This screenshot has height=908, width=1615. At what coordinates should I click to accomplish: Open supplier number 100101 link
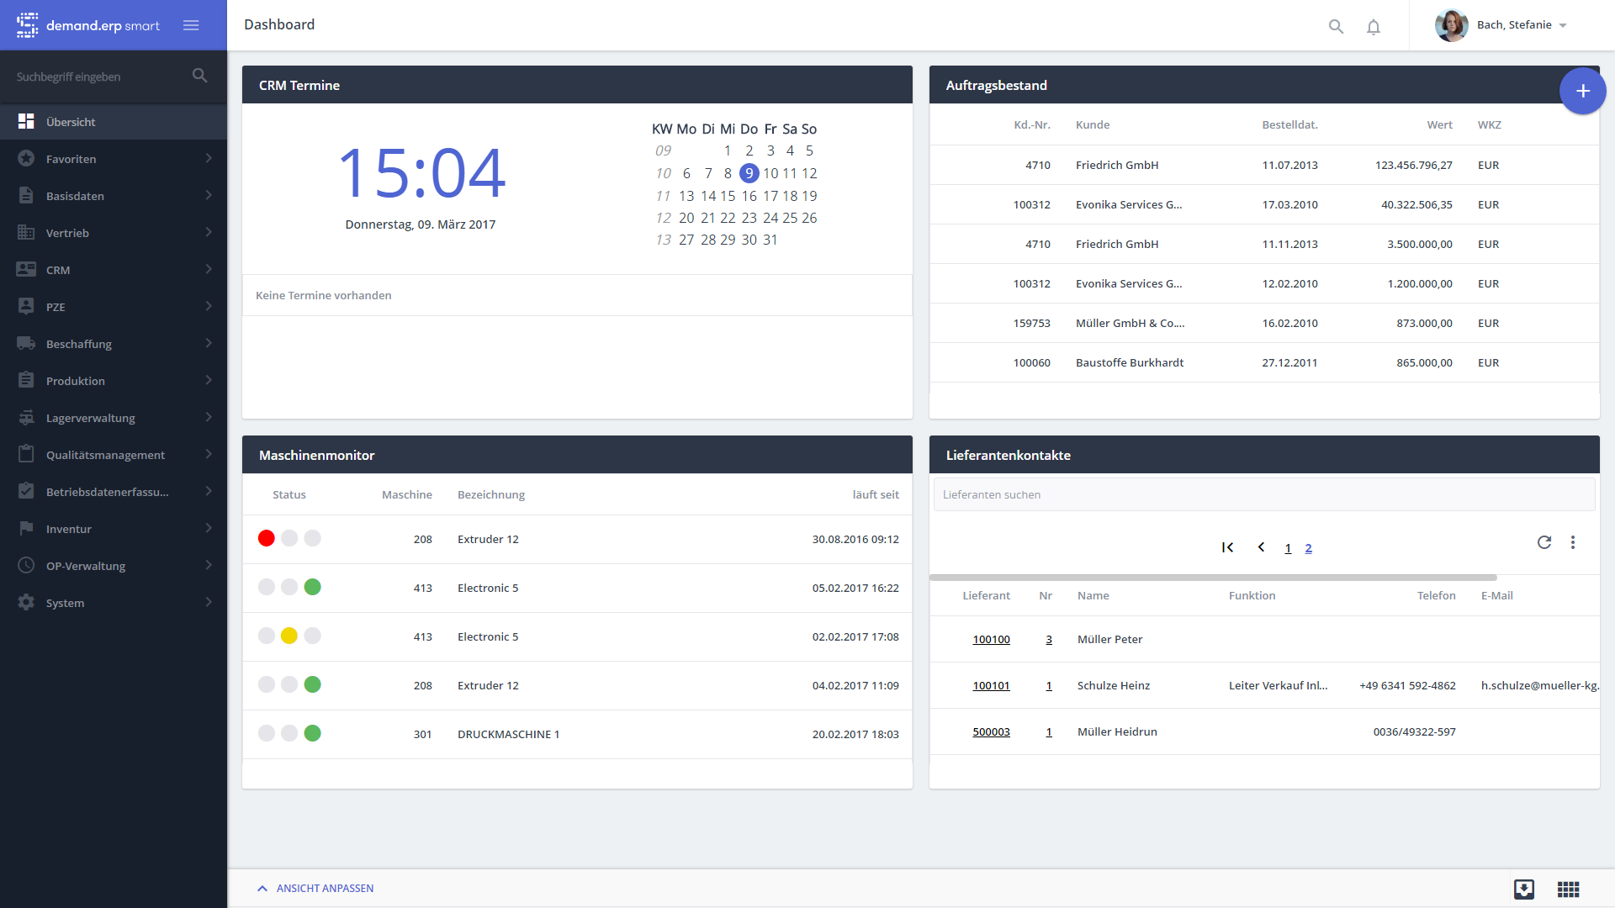click(x=991, y=685)
